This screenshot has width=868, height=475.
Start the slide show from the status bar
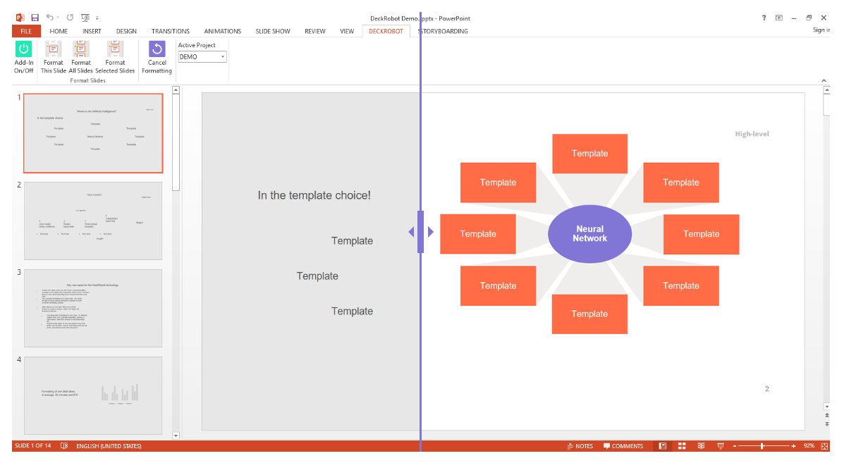click(x=720, y=446)
